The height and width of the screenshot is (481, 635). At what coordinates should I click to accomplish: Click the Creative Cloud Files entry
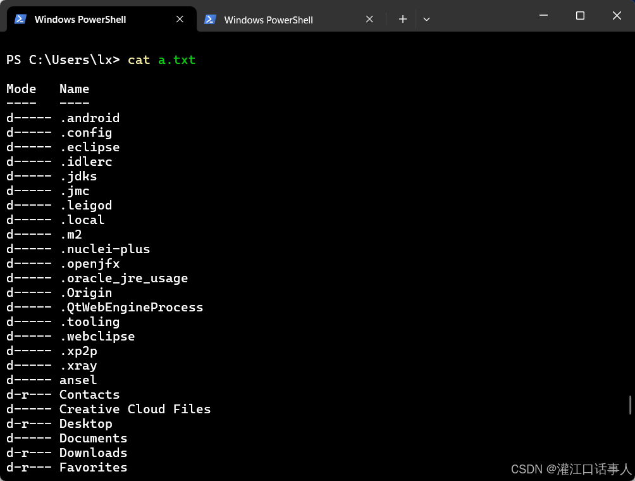coord(135,409)
